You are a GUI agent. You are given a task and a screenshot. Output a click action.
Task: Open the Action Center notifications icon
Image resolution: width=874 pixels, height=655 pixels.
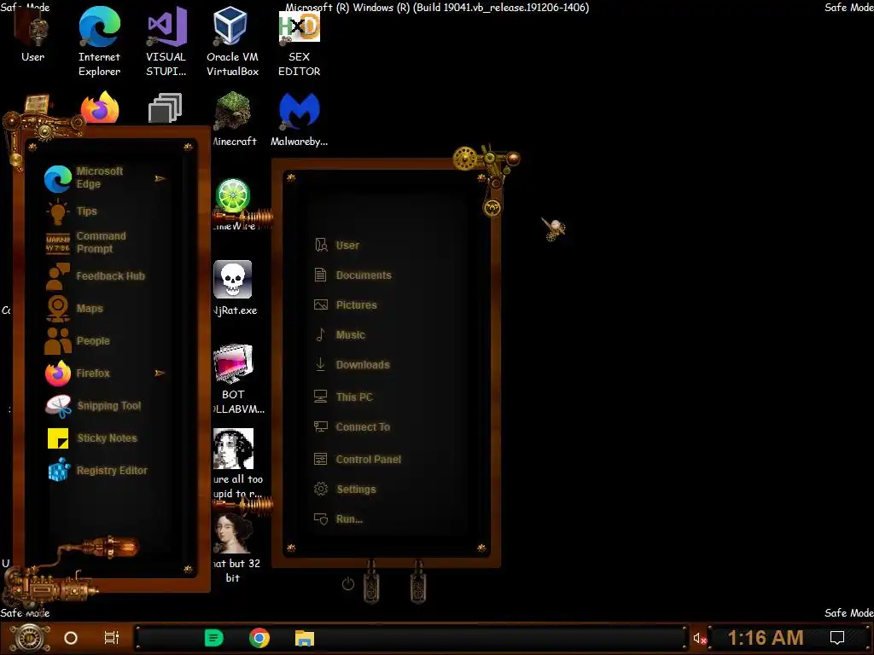(837, 638)
